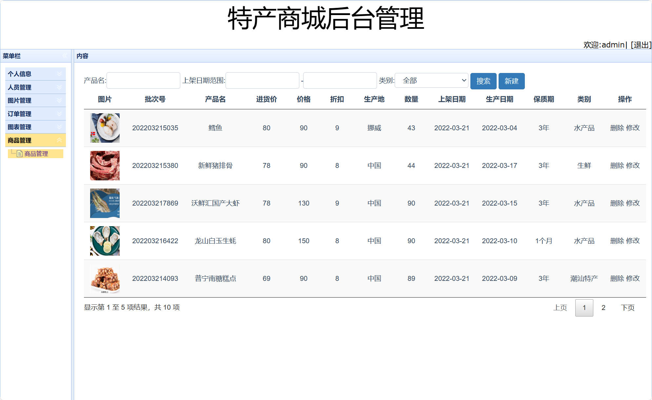The height and width of the screenshot is (400, 652).
Task: Click the chevron icon on 个人信息 menu
Action: [x=59, y=74]
